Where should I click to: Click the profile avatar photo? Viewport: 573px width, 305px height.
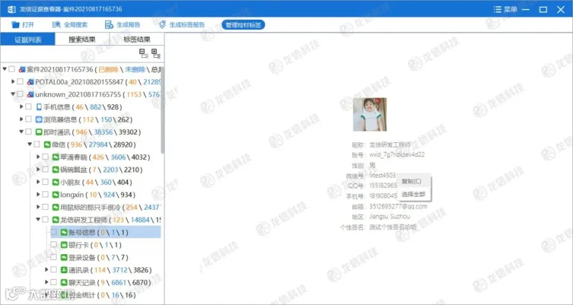(x=369, y=114)
